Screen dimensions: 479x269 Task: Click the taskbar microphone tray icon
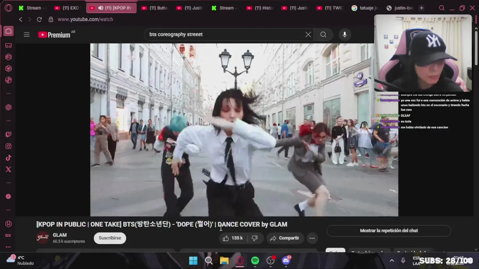pos(403,260)
